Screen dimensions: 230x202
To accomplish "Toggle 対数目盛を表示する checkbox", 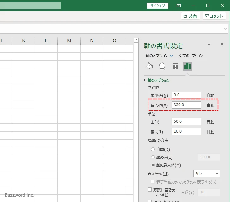I will (149, 190).
